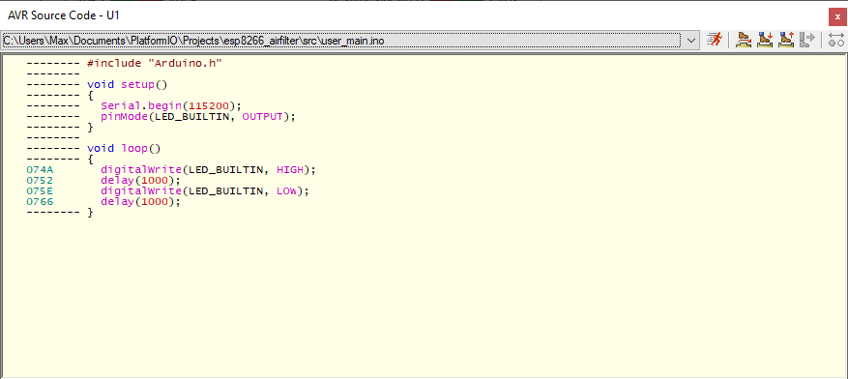The width and height of the screenshot is (848, 379).
Task: Toggle breakpoint using the two-circles icon
Action: pyautogui.click(x=836, y=40)
